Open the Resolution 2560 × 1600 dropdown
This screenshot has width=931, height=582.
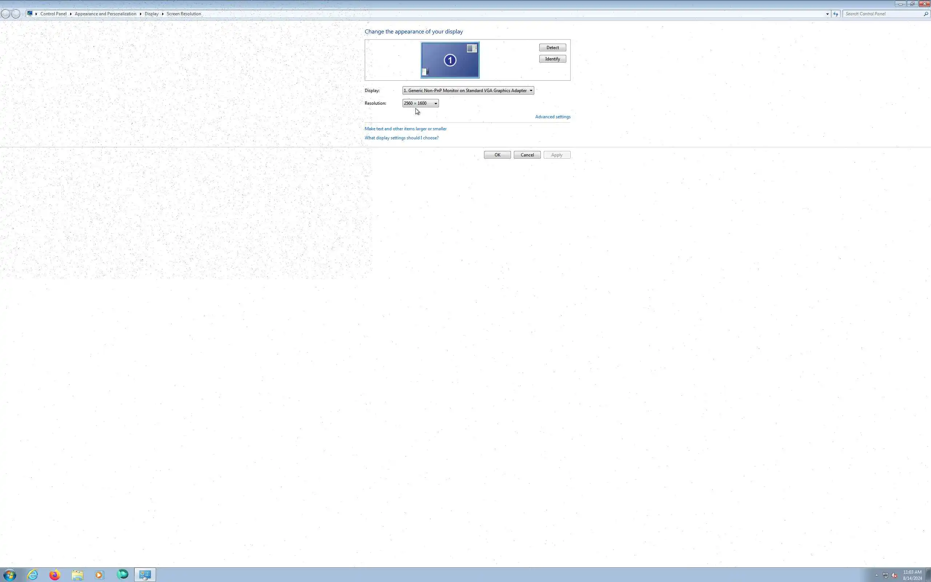point(420,103)
